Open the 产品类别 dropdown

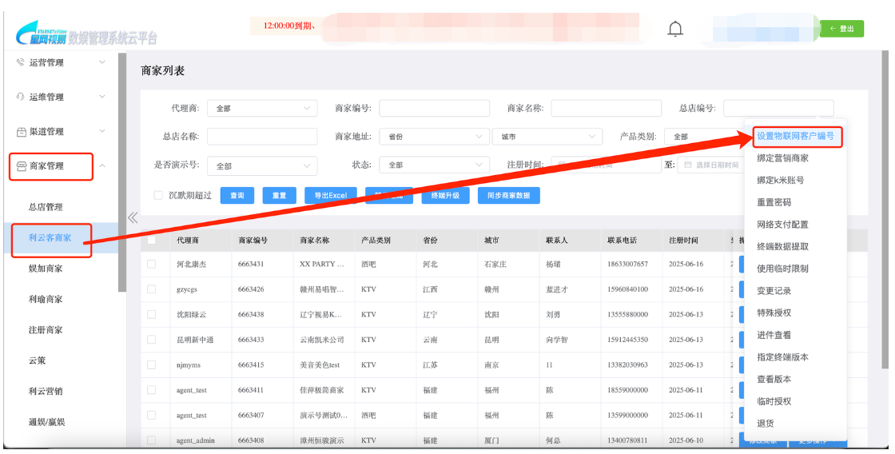point(706,137)
